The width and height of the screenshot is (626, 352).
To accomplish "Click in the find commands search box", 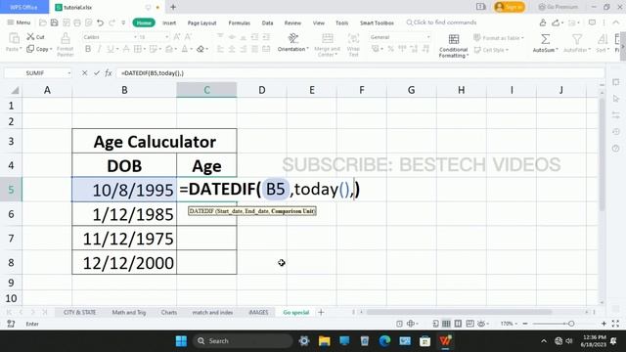I will 441,22.
